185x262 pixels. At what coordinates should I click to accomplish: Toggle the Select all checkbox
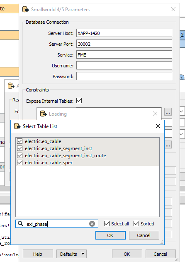pyautogui.click(x=107, y=224)
